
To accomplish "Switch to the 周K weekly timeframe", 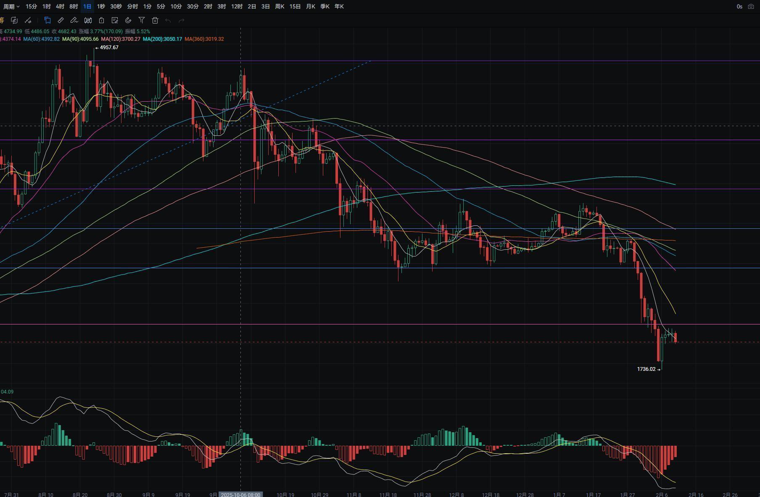I will (280, 6).
